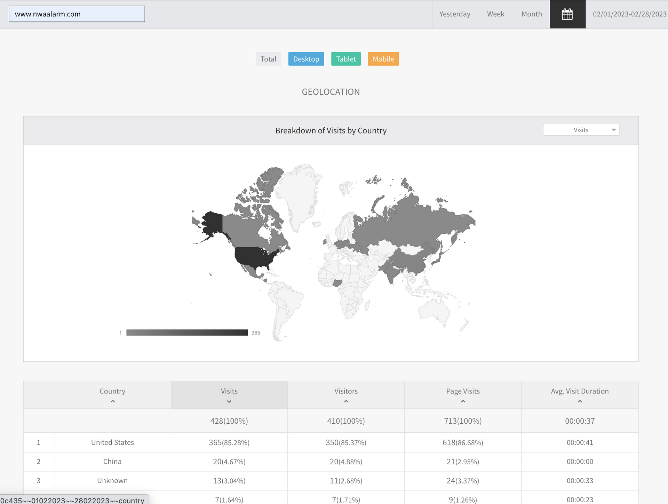Open the Visits metric dropdown
Screen dimensions: 668x504
[581, 130]
